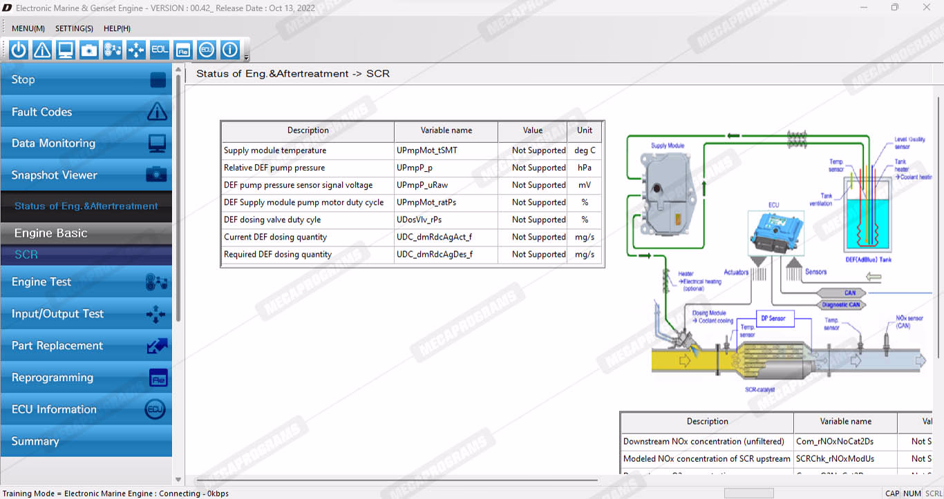The image size is (944, 499).
Task: Expand the toolbar overflow arrow
Action: point(247,58)
